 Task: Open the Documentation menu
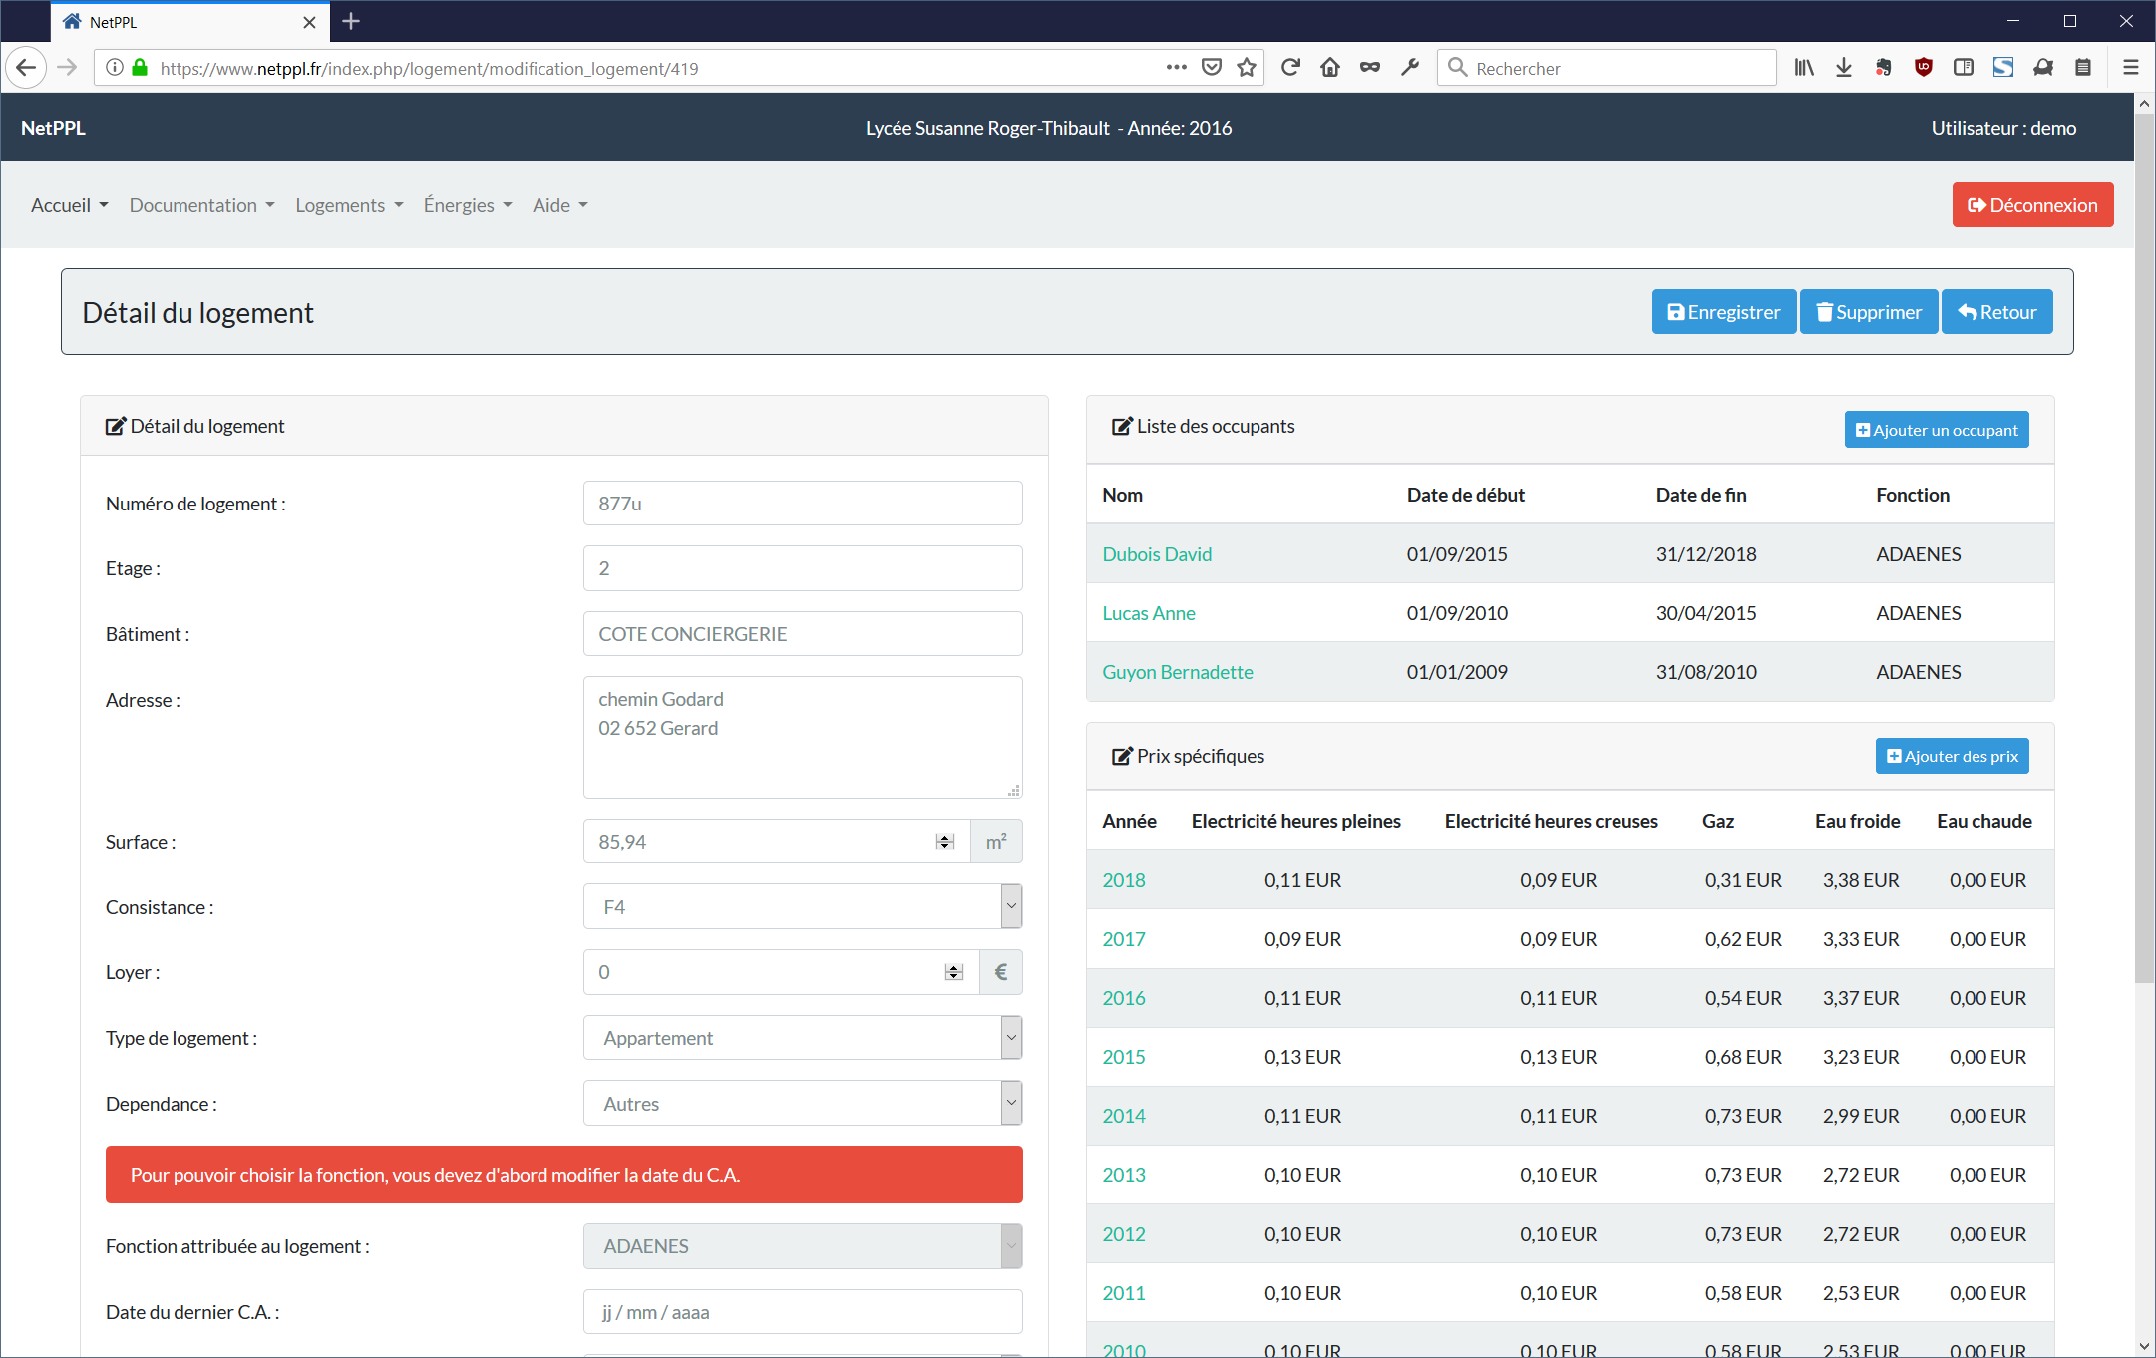point(201,205)
